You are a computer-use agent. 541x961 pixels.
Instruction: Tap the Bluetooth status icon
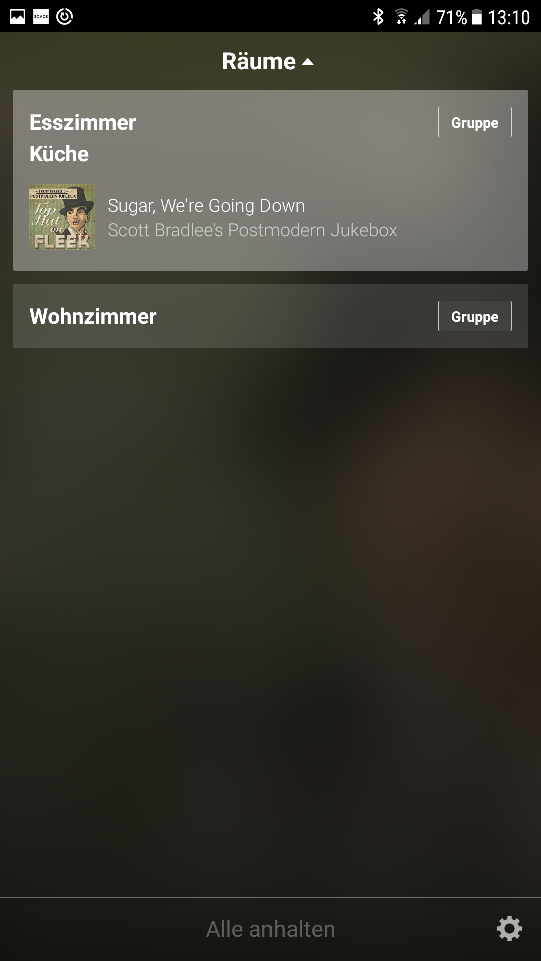click(378, 17)
